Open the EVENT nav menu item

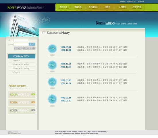coord(107,7)
